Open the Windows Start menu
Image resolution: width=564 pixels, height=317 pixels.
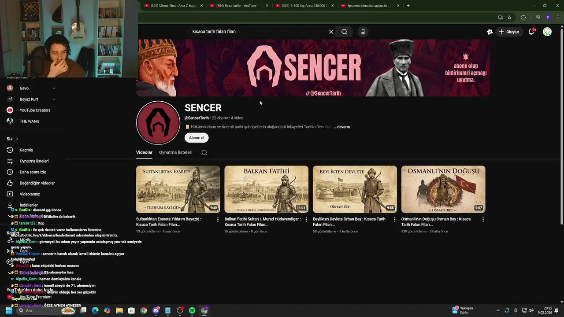(x=9, y=310)
